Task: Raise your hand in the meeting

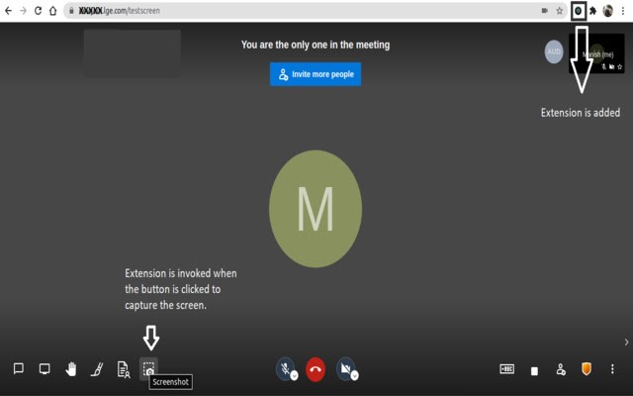Action: coord(71,369)
